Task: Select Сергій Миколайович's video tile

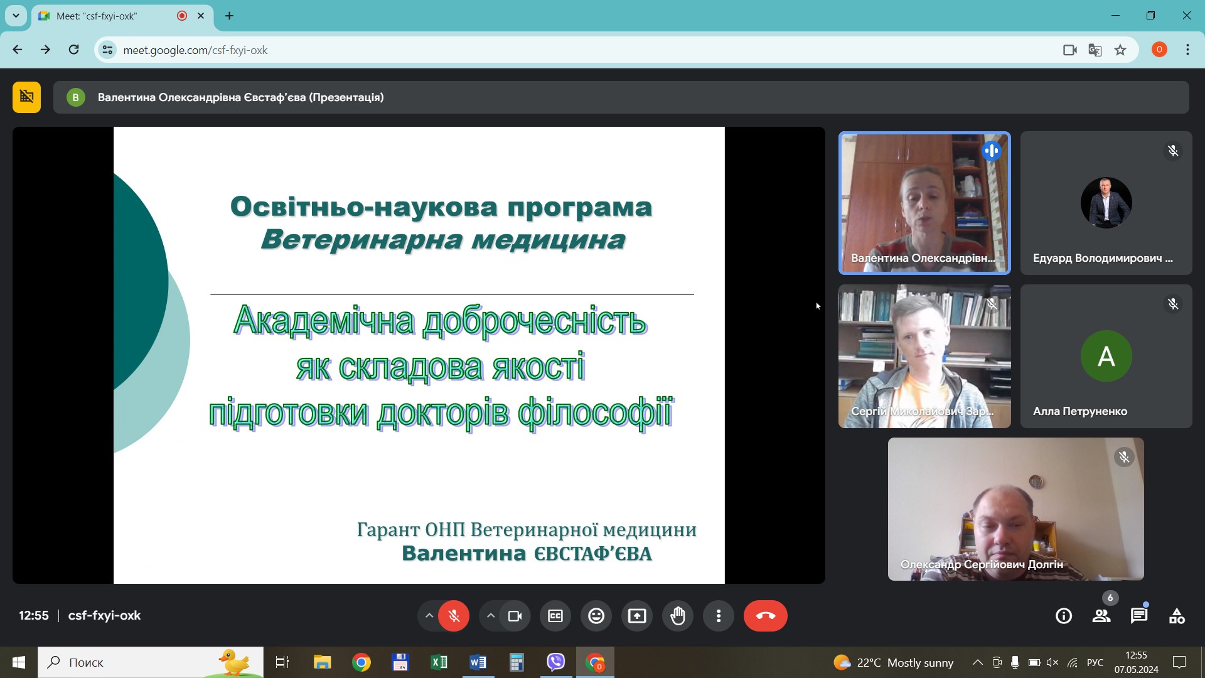Action: pyautogui.click(x=924, y=356)
